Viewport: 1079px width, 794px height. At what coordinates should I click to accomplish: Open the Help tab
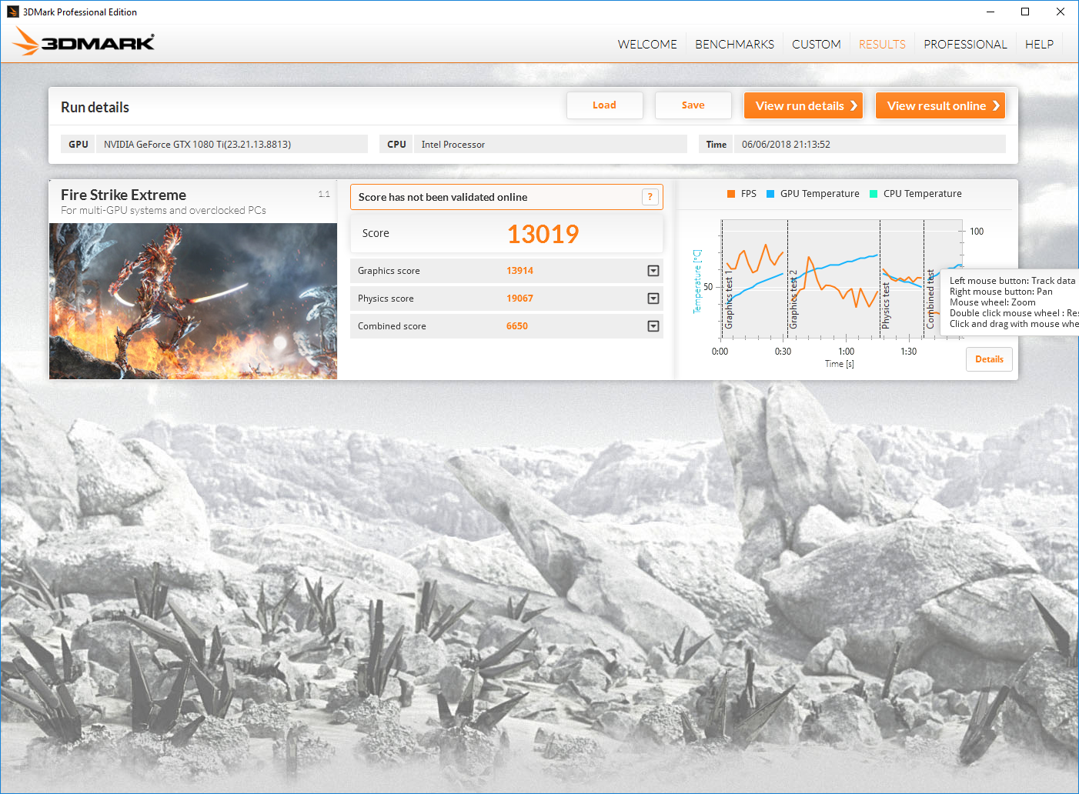[1039, 45]
